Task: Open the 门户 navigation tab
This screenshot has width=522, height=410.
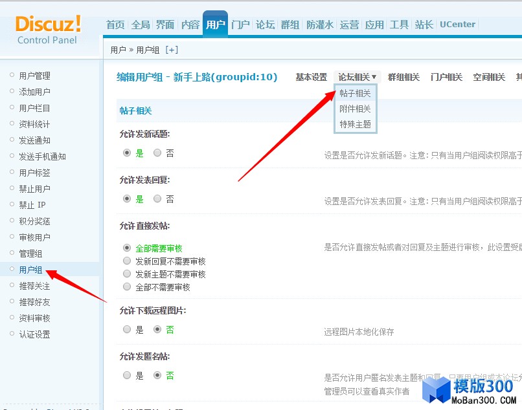Action: (240, 25)
